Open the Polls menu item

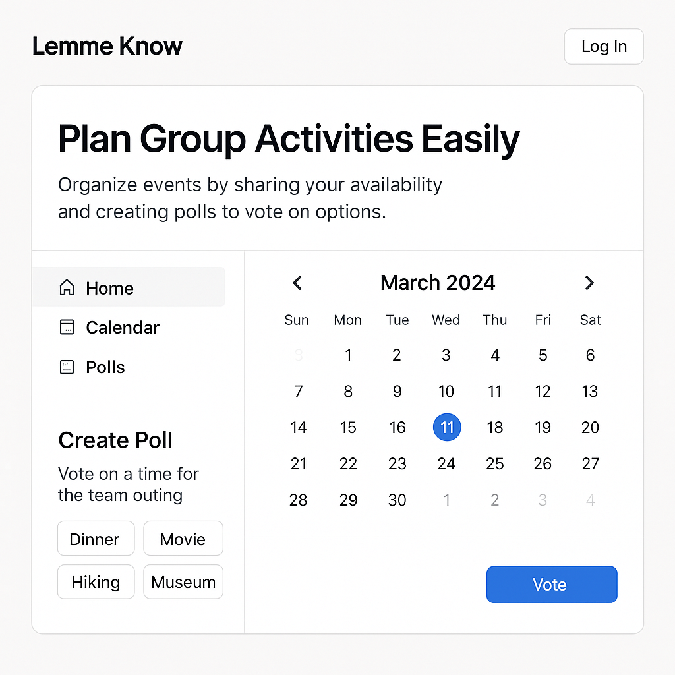tap(105, 367)
